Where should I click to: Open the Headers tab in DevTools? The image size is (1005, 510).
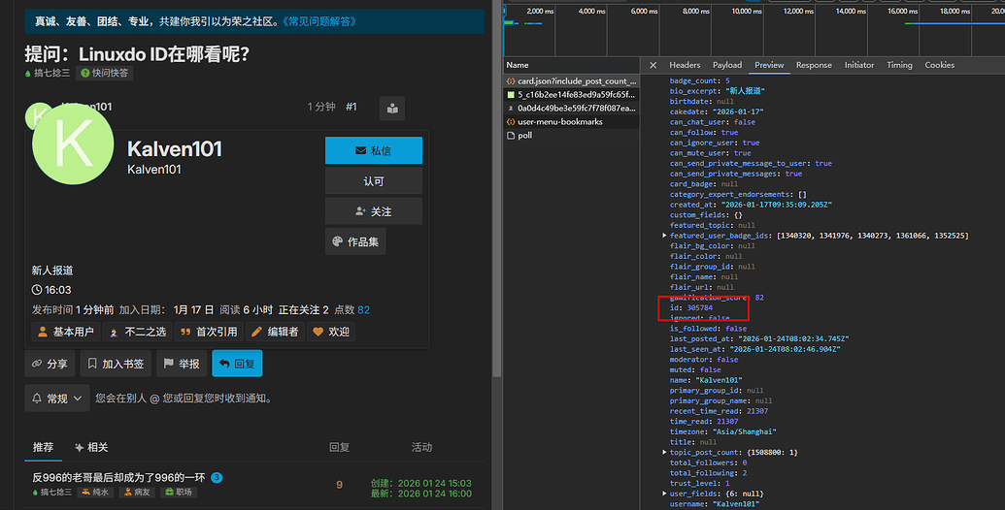pos(685,65)
